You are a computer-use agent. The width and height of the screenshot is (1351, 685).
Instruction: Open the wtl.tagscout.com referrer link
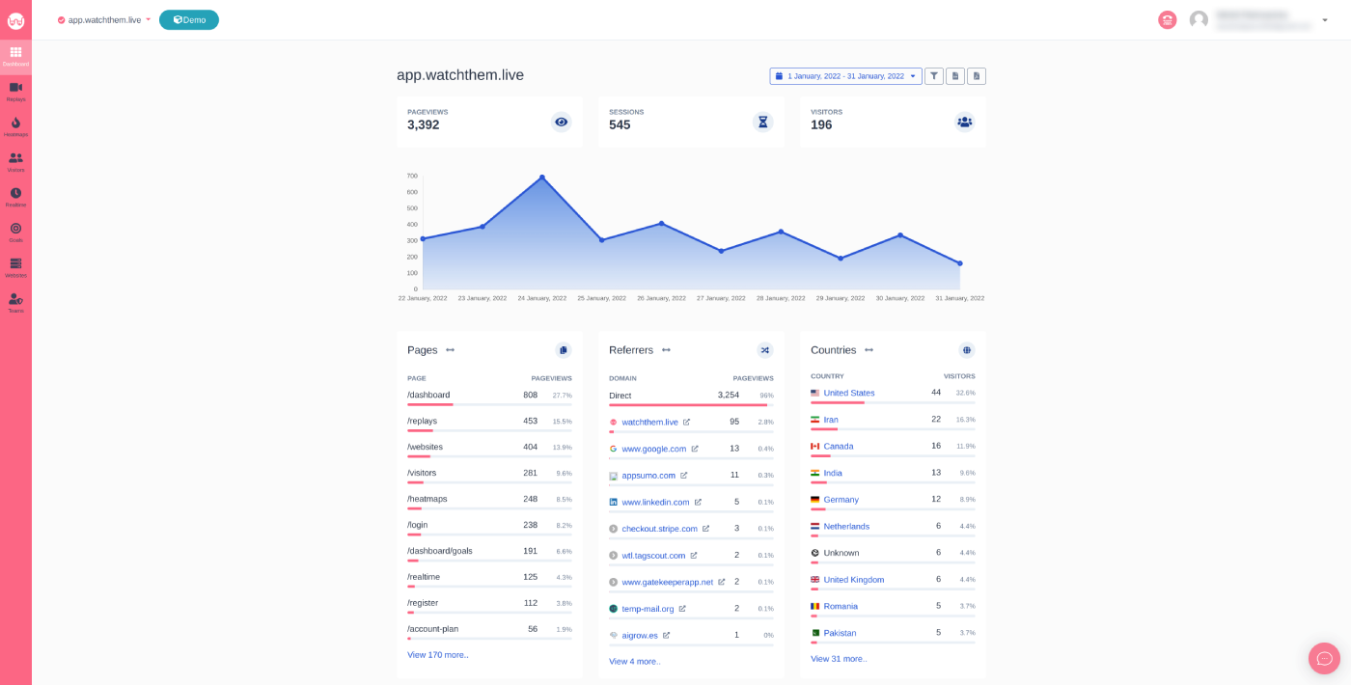tap(653, 556)
